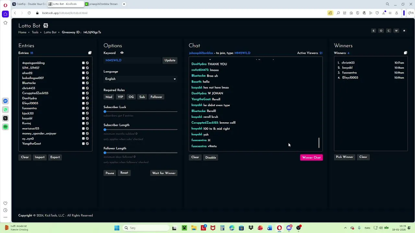The width and height of the screenshot is (415, 233).
Task: Ban chris4433 using block icon
Action: 87,88
